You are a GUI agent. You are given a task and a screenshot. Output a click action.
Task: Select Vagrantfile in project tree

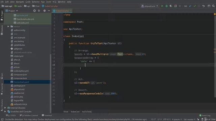coord(19,100)
